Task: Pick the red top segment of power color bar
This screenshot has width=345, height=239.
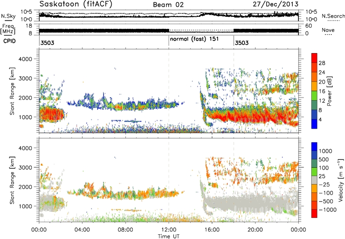Action: tap(314, 58)
